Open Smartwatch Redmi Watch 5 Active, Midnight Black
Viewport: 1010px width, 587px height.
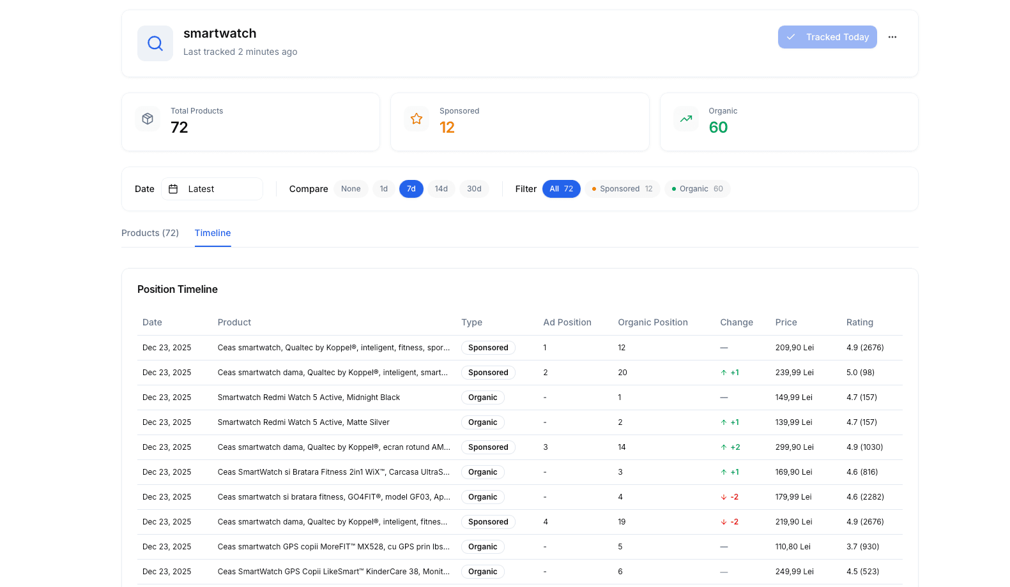pyautogui.click(x=309, y=398)
